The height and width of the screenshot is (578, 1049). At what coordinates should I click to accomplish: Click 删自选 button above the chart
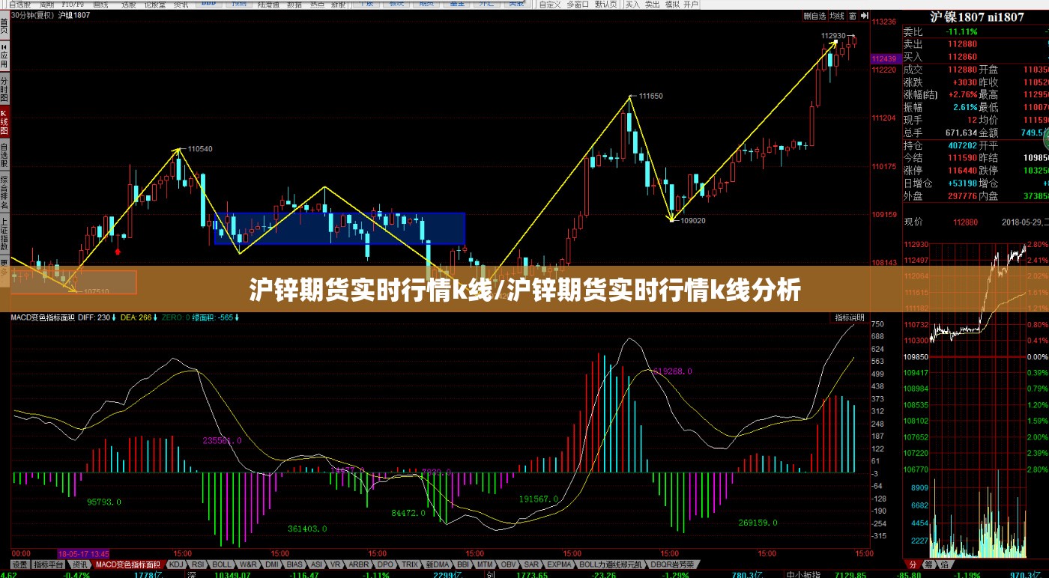pyautogui.click(x=814, y=16)
